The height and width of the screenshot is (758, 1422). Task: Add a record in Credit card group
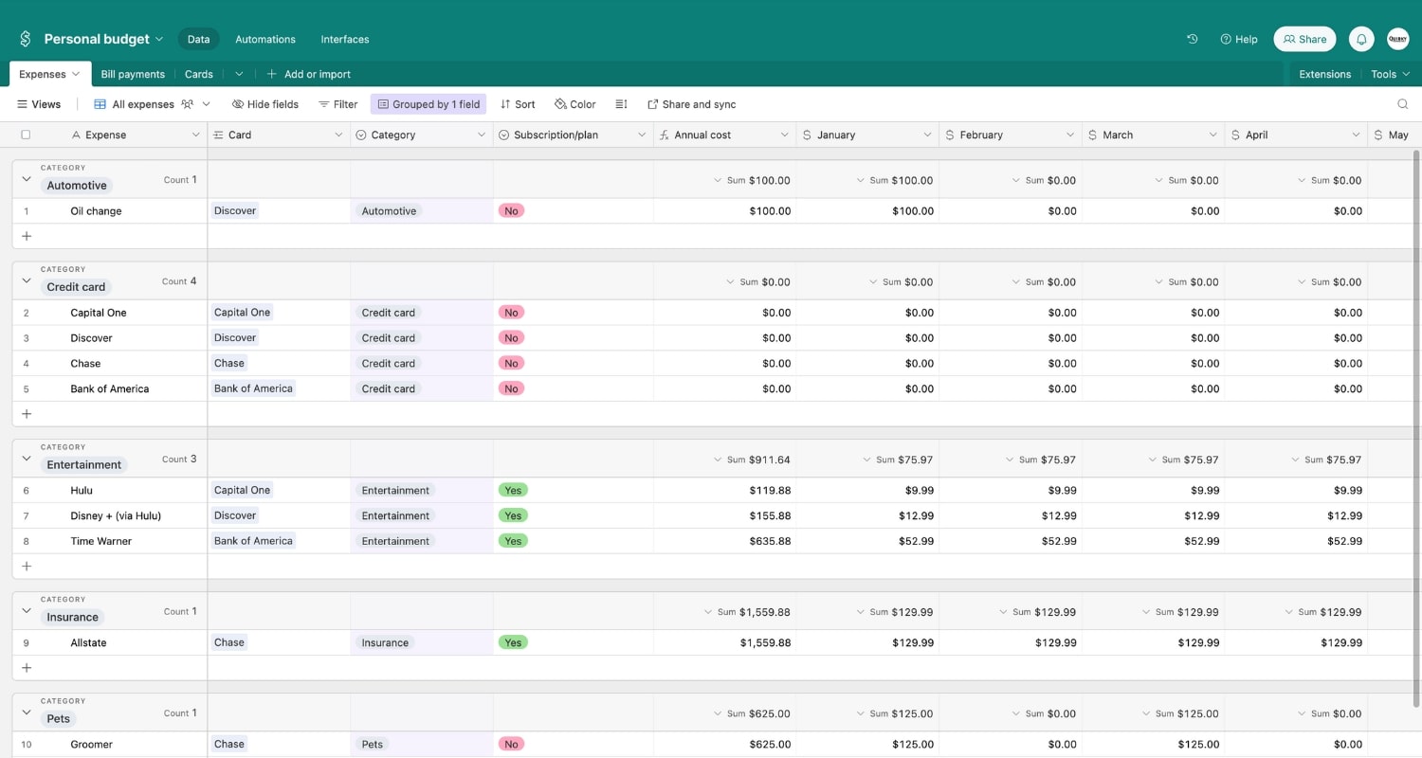27,414
